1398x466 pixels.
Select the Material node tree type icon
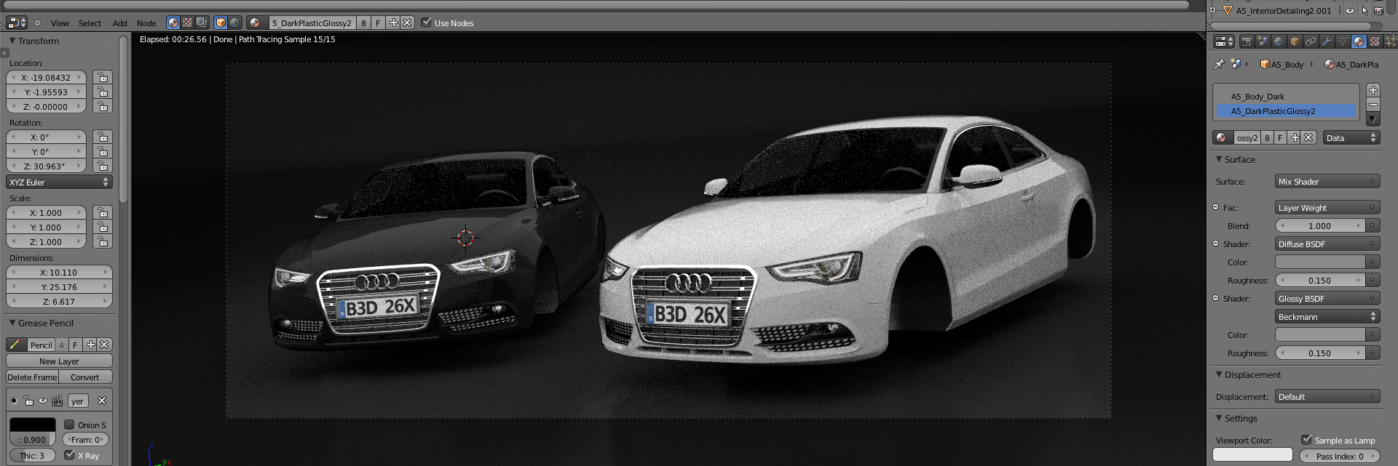click(173, 23)
